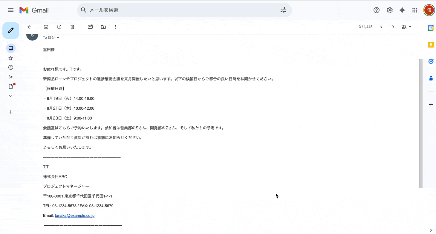Archive the current email
This screenshot has height=234, width=436.
point(46,27)
